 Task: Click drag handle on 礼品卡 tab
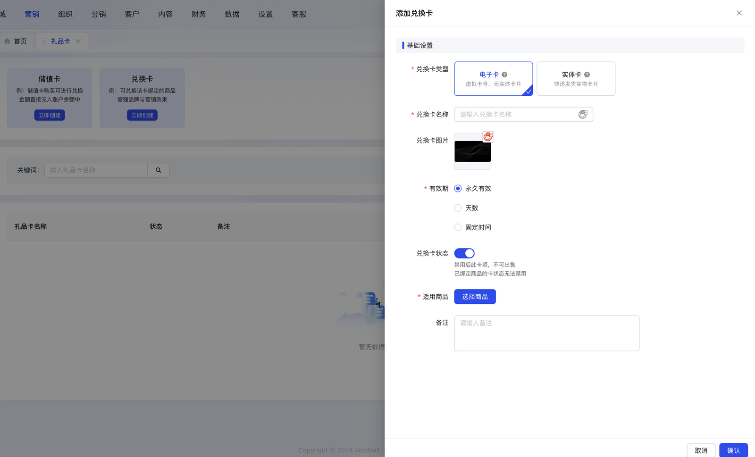click(44, 42)
